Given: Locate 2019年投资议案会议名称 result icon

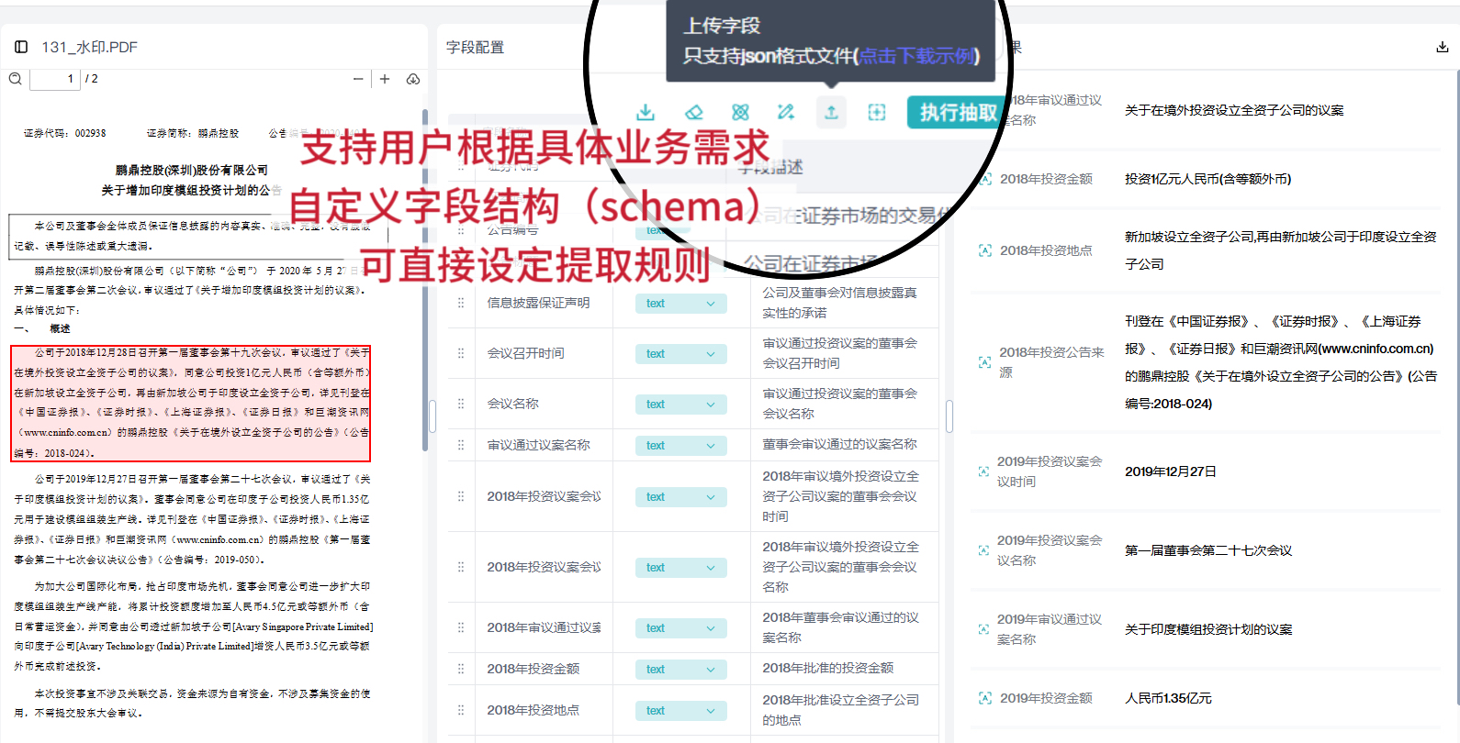Looking at the screenshot, I should [x=983, y=550].
